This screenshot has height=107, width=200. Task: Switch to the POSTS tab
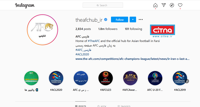click(x=80, y=106)
